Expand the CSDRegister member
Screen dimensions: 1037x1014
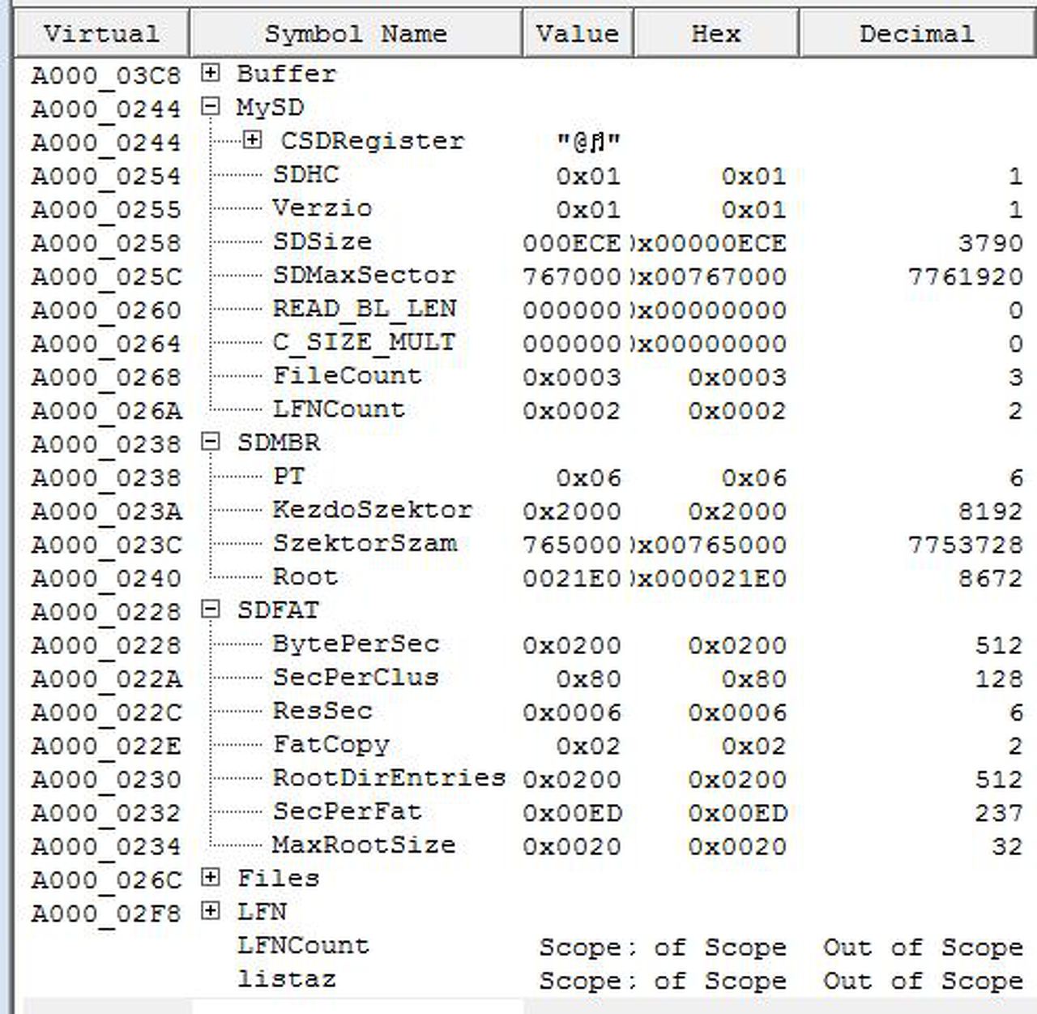[x=253, y=140]
